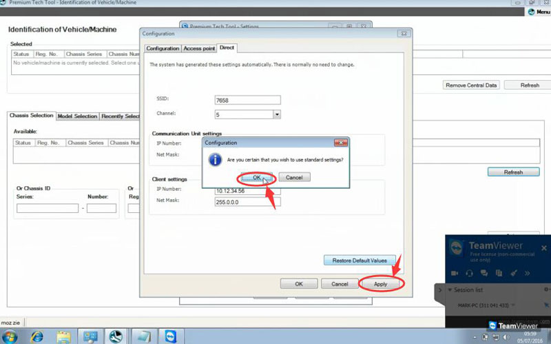Open the Windows Start menu
This screenshot has height=344, width=551.
10,336
